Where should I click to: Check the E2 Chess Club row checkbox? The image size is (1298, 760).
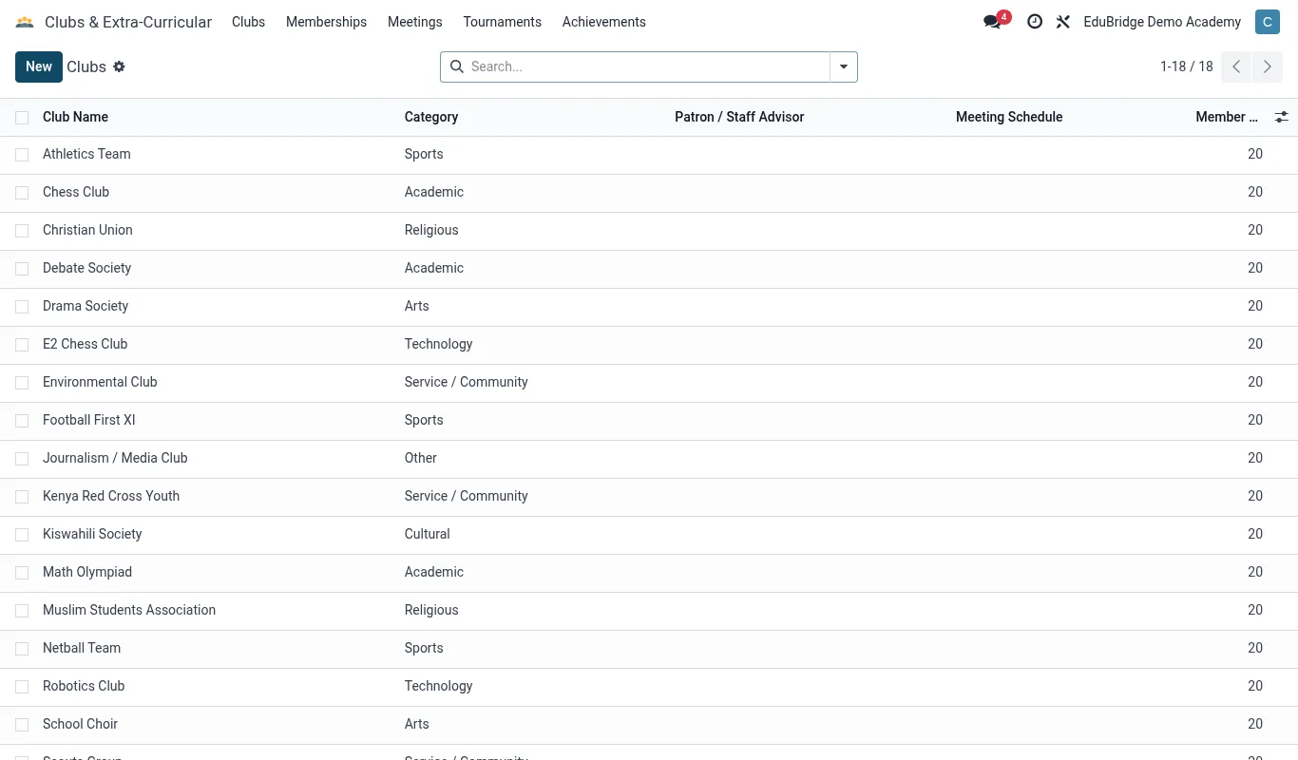pyautogui.click(x=22, y=345)
